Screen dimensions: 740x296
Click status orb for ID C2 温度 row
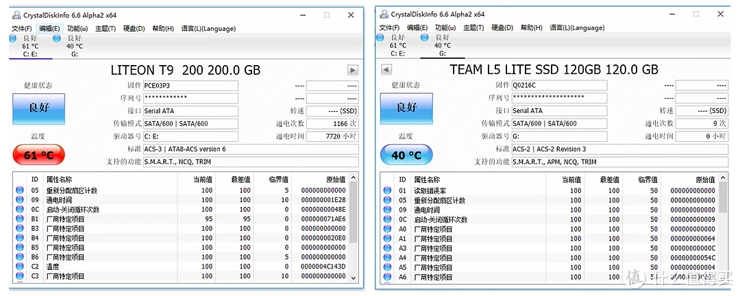[x=20, y=267]
